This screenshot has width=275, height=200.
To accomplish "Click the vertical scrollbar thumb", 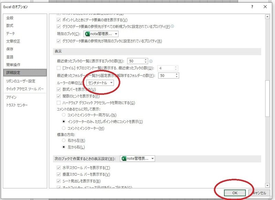I will tap(267, 99).
